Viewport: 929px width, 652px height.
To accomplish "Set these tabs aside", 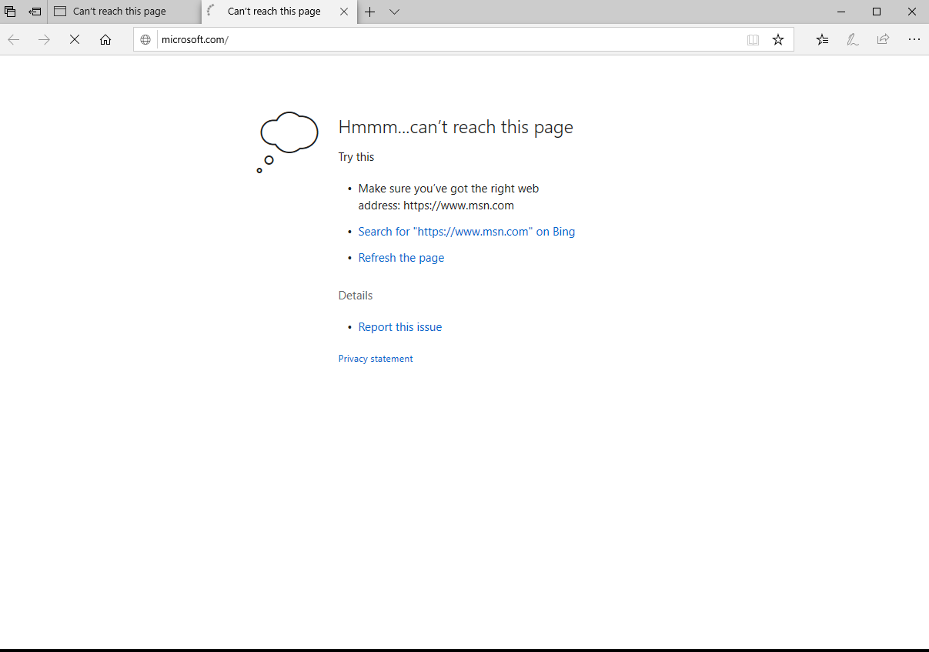I will coord(10,11).
